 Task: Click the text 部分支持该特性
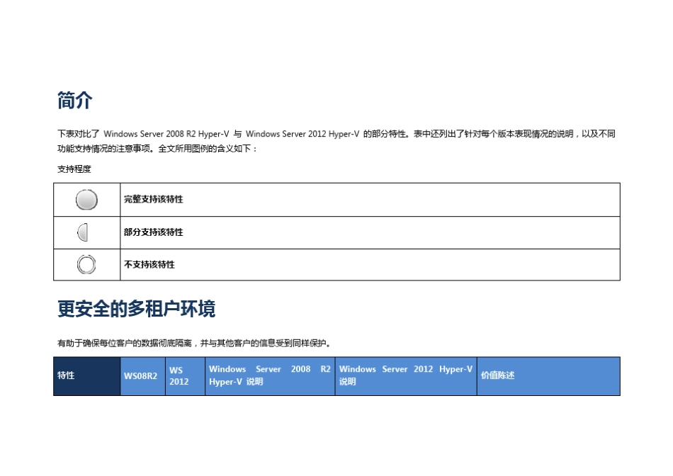coord(153,232)
